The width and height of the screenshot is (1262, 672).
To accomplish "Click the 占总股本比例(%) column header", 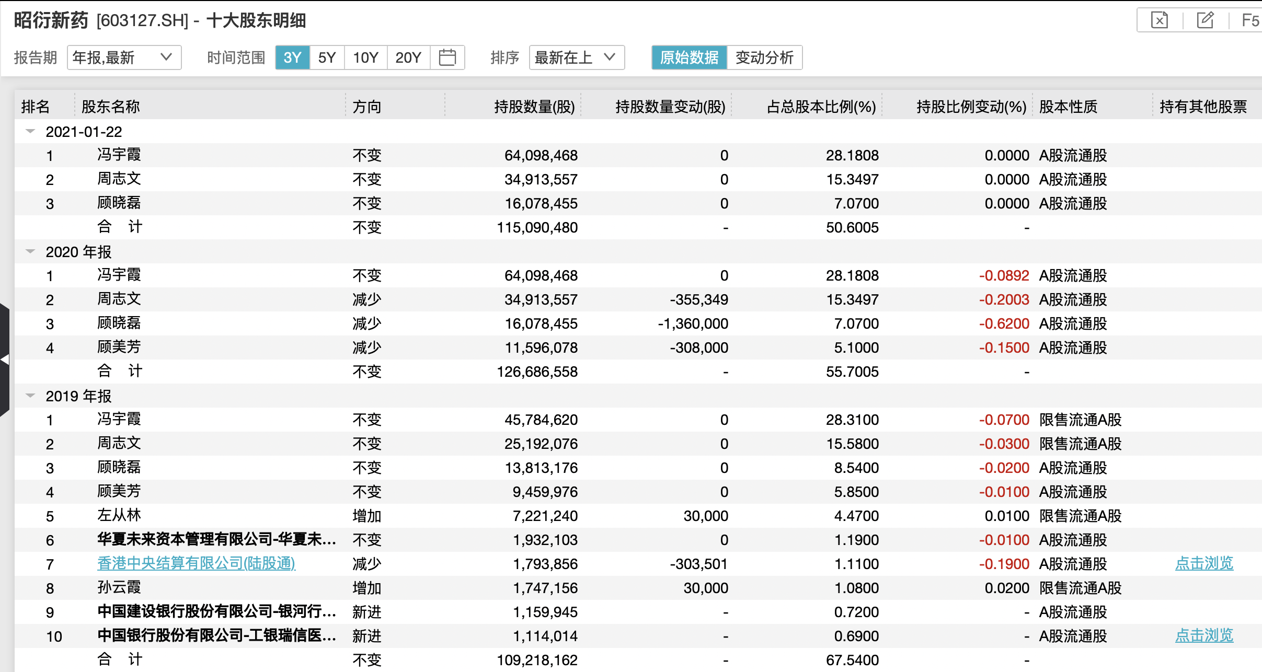I will [821, 107].
